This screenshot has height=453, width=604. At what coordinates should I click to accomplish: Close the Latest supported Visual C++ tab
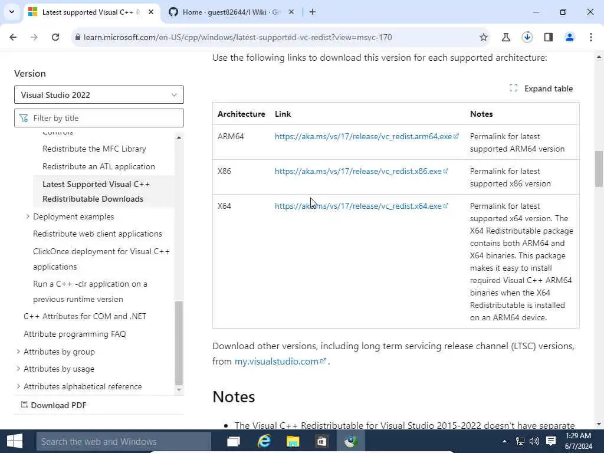coord(151,12)
